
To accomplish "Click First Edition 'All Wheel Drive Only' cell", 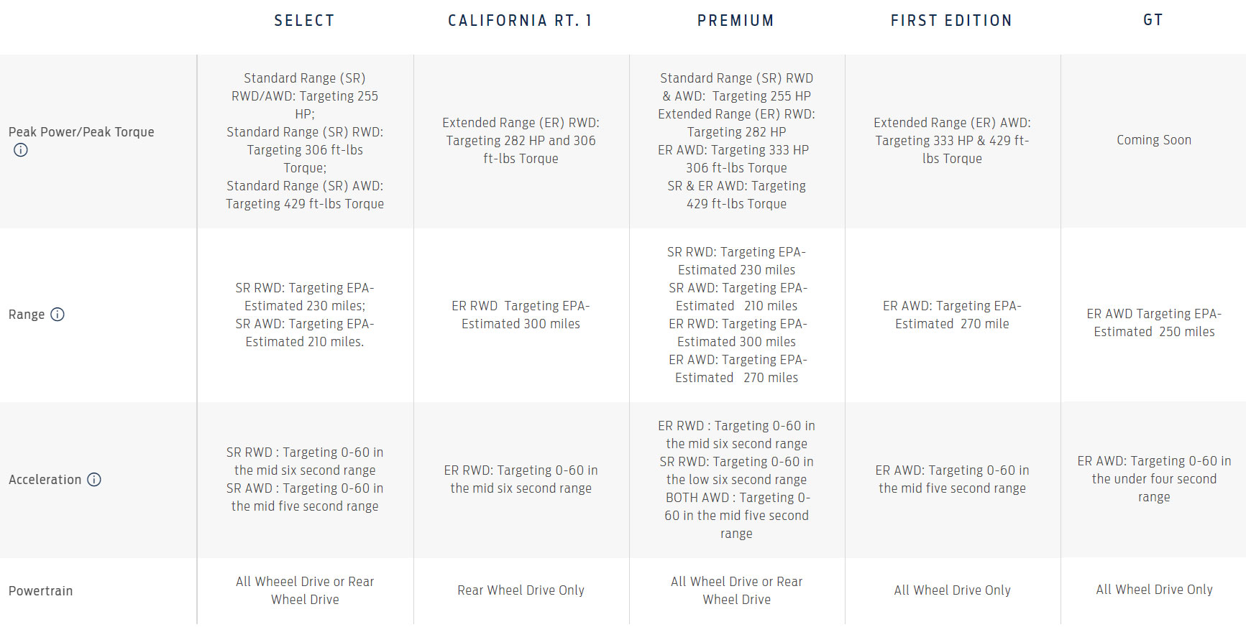I will pyautogui.click(x=952, y=590).
